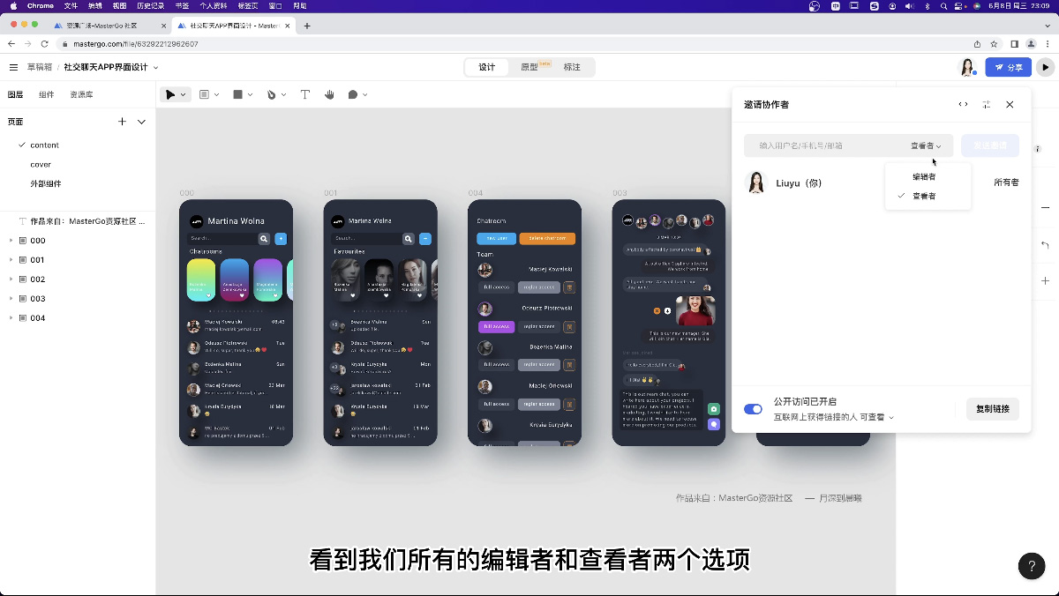The image size is (1059, 596).
Task: Open the 图层 layers tab
Action: (x=16, y=94)
